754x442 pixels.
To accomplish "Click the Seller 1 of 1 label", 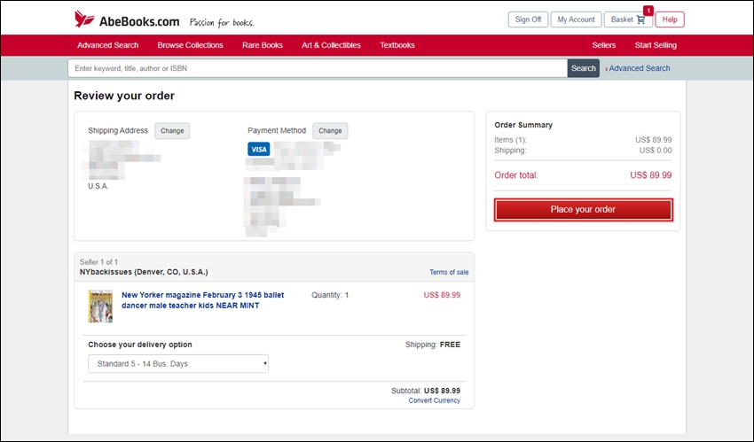I will point(98,262).
